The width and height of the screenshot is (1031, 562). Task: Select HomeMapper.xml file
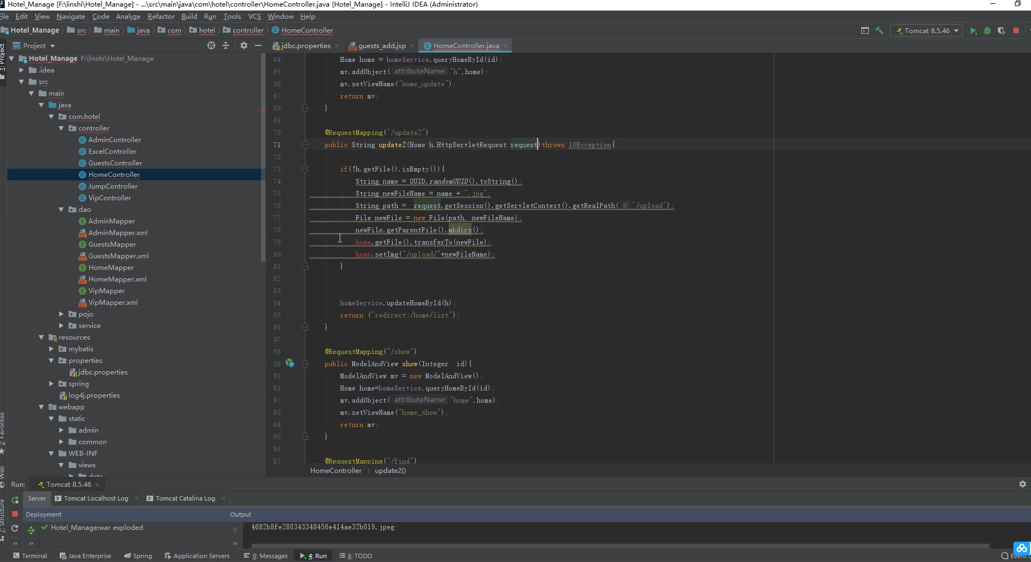(x=117, y=279)
